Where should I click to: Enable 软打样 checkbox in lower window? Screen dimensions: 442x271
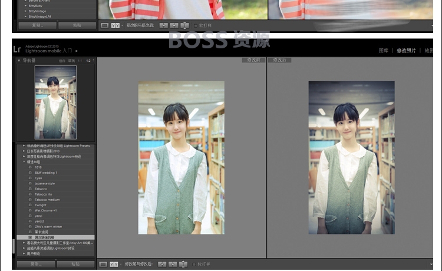(194, 265)
